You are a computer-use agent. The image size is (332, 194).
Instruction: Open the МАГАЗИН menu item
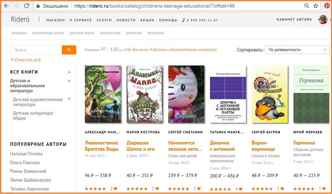click(56, 20)
